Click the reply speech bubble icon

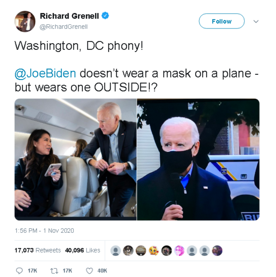click(19, 270)
